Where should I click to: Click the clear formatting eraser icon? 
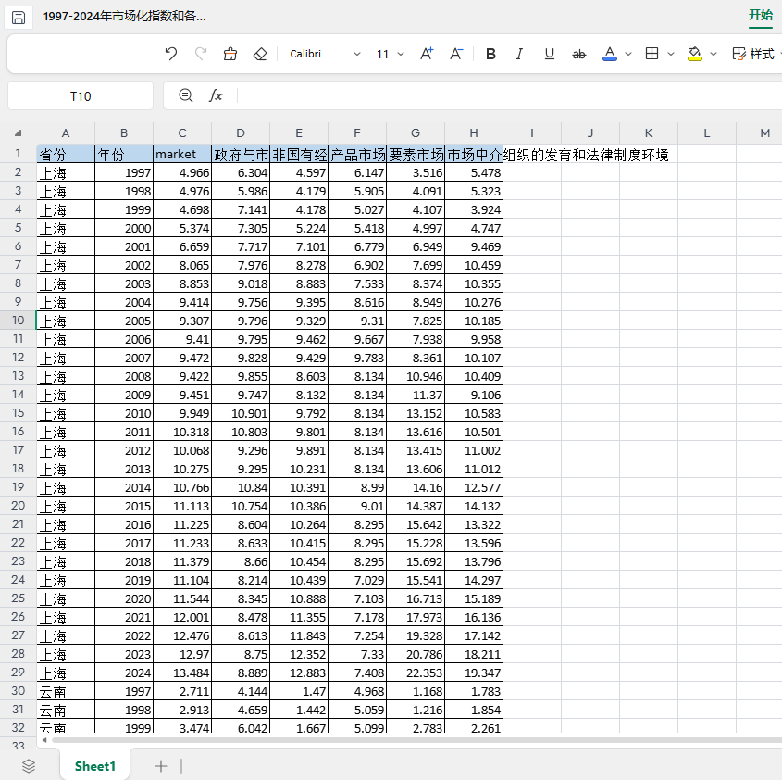tap(260, 54)
